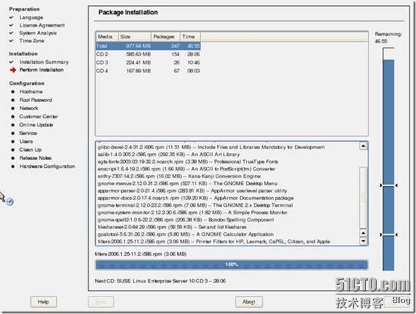
Task: Click the aalib ASCII Art Library log line
Action: point(169,155)
